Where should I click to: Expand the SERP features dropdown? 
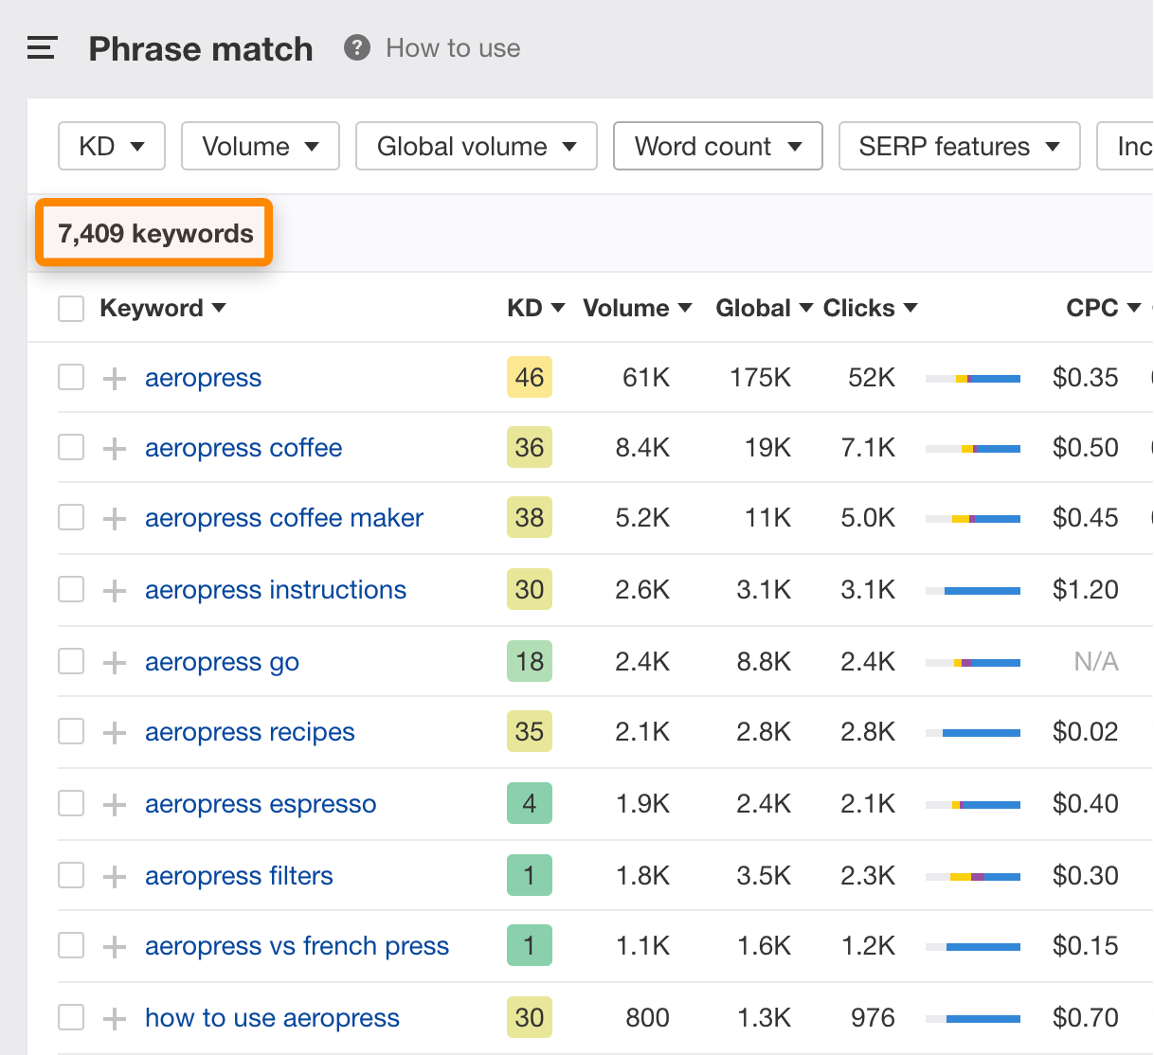959,146
